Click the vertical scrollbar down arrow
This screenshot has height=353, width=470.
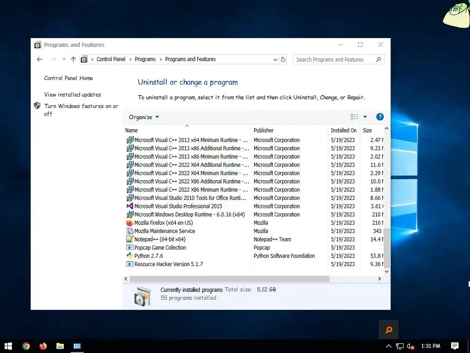[x=386, y=271]
